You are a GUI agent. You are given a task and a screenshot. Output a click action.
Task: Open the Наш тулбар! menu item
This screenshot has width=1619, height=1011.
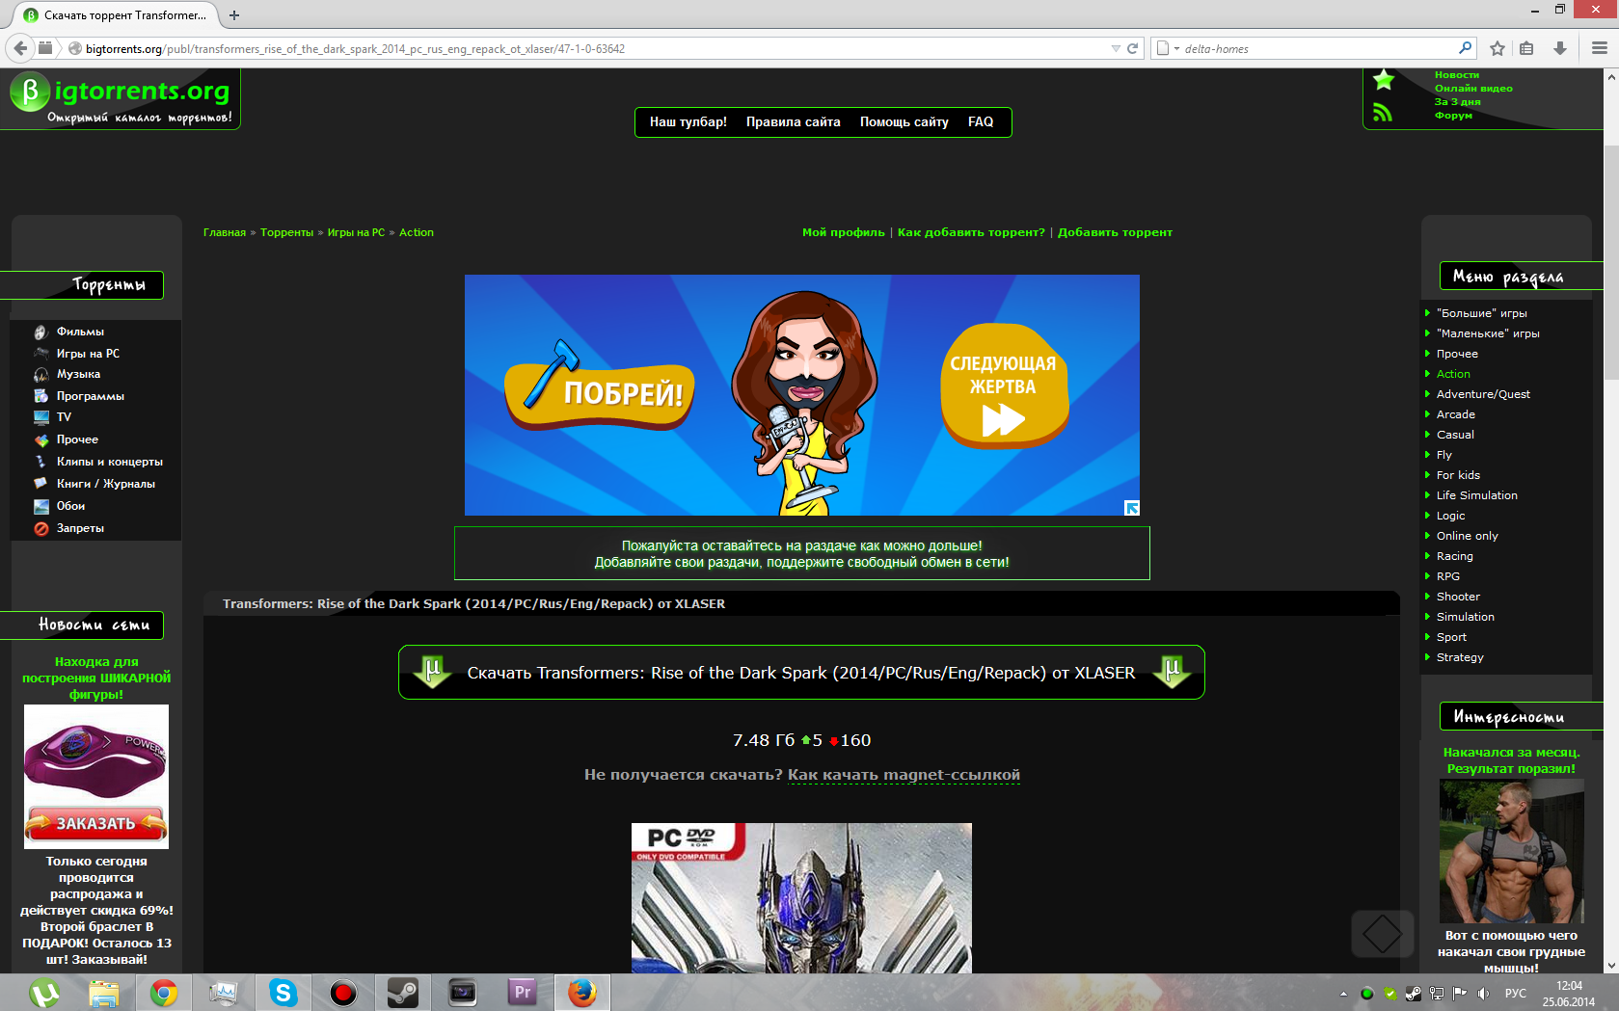click(688, 122)
